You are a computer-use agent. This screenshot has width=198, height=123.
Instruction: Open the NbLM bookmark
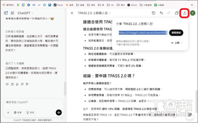132,5
